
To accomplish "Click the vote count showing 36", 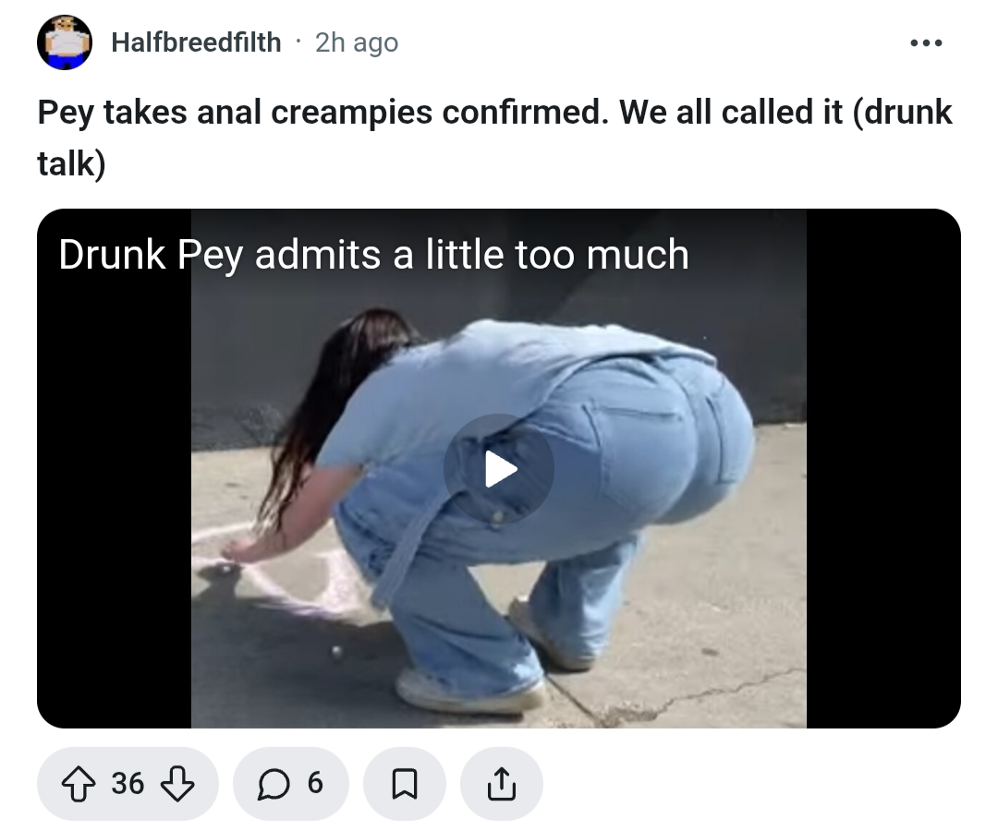I will 128,783.
